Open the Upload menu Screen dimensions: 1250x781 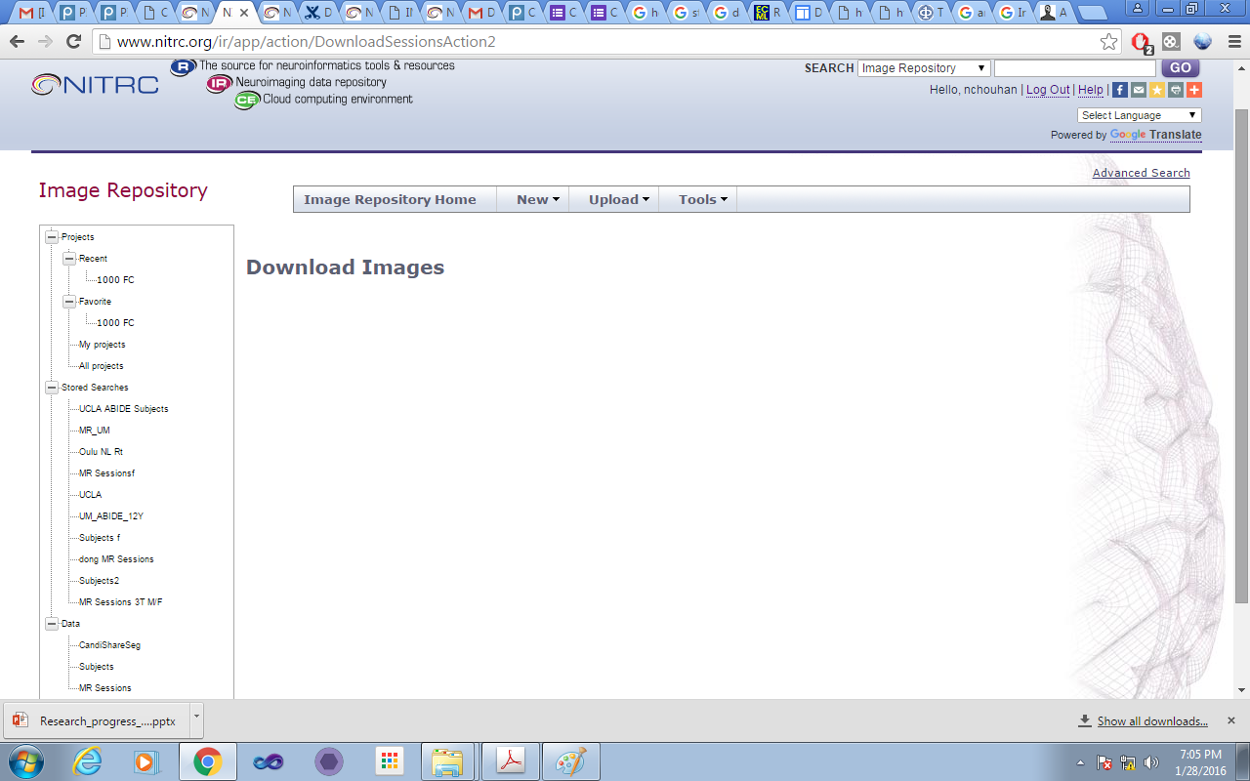pyautogui.click(x=619, y=199)
